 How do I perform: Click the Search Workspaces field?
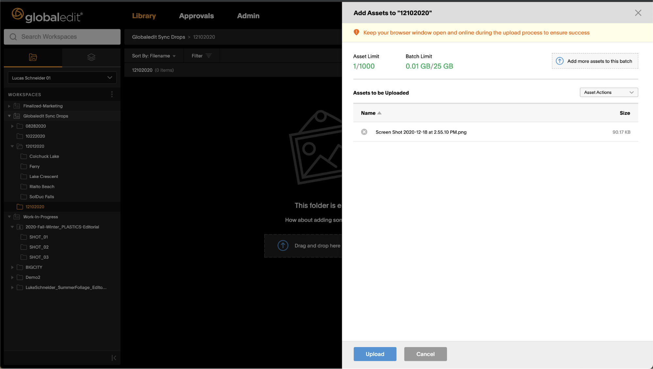point(62,37)
